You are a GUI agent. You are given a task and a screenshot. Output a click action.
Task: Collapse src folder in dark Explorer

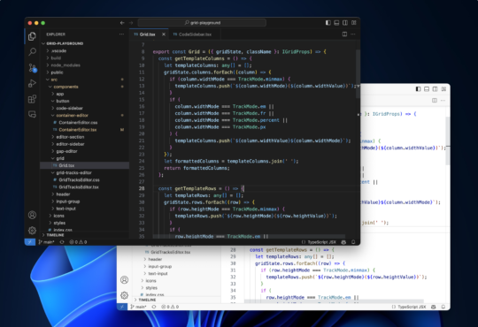click(x=84, y=80)
